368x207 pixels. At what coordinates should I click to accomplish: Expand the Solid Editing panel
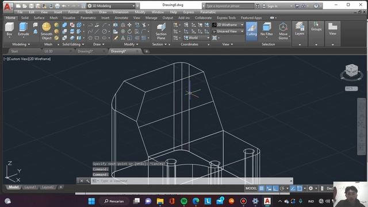tap(73, 44)
